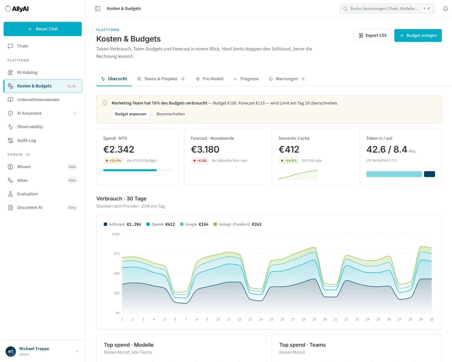Open Document AI via its file icon

10,208
